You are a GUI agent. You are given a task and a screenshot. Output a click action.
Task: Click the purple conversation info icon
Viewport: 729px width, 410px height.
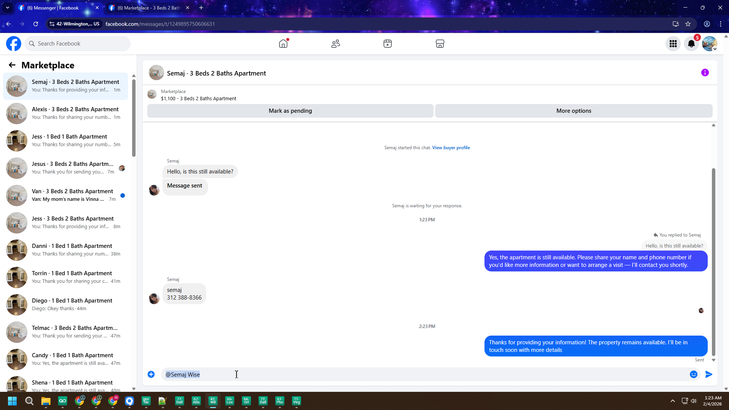tap(705, 73)
